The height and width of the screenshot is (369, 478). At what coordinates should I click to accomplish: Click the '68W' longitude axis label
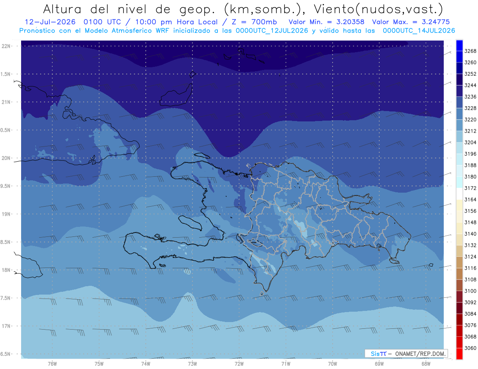(426, 363)
